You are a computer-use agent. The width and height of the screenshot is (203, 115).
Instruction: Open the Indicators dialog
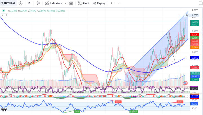point(54,3)
